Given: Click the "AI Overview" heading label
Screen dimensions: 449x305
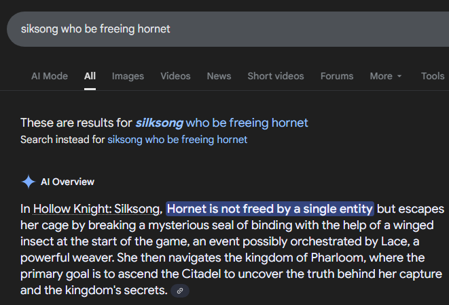Looking at the screenshot, I should [x=67, y=182].
